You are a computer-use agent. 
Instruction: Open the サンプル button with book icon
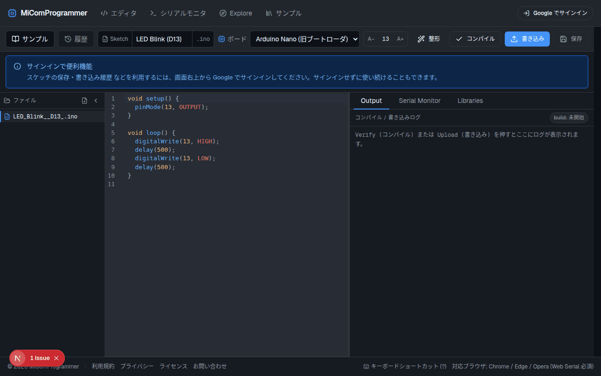click(30, 39)
